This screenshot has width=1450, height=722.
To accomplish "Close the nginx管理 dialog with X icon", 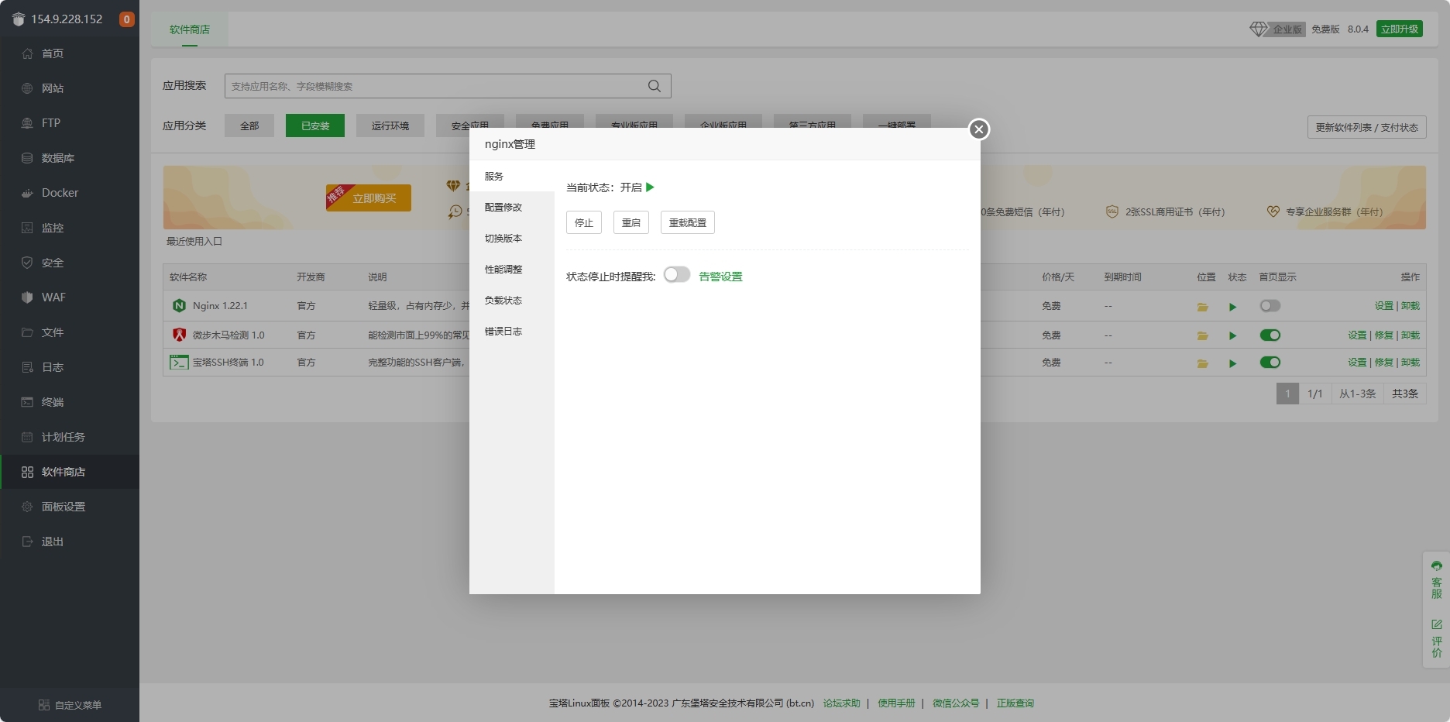I will point(979,129).
